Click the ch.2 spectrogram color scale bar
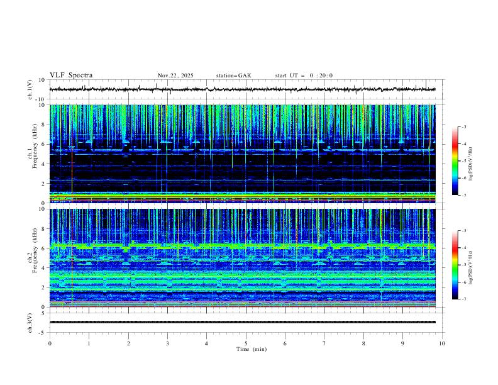 (455, 265)
